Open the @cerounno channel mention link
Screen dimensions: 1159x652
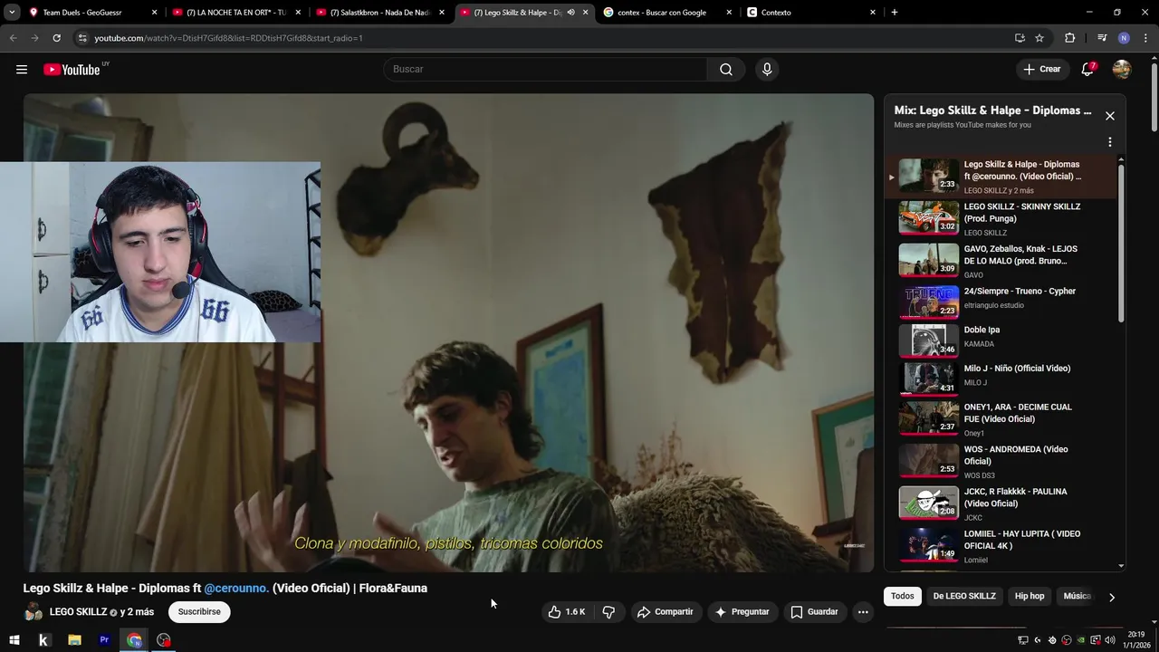click(235, 589)
